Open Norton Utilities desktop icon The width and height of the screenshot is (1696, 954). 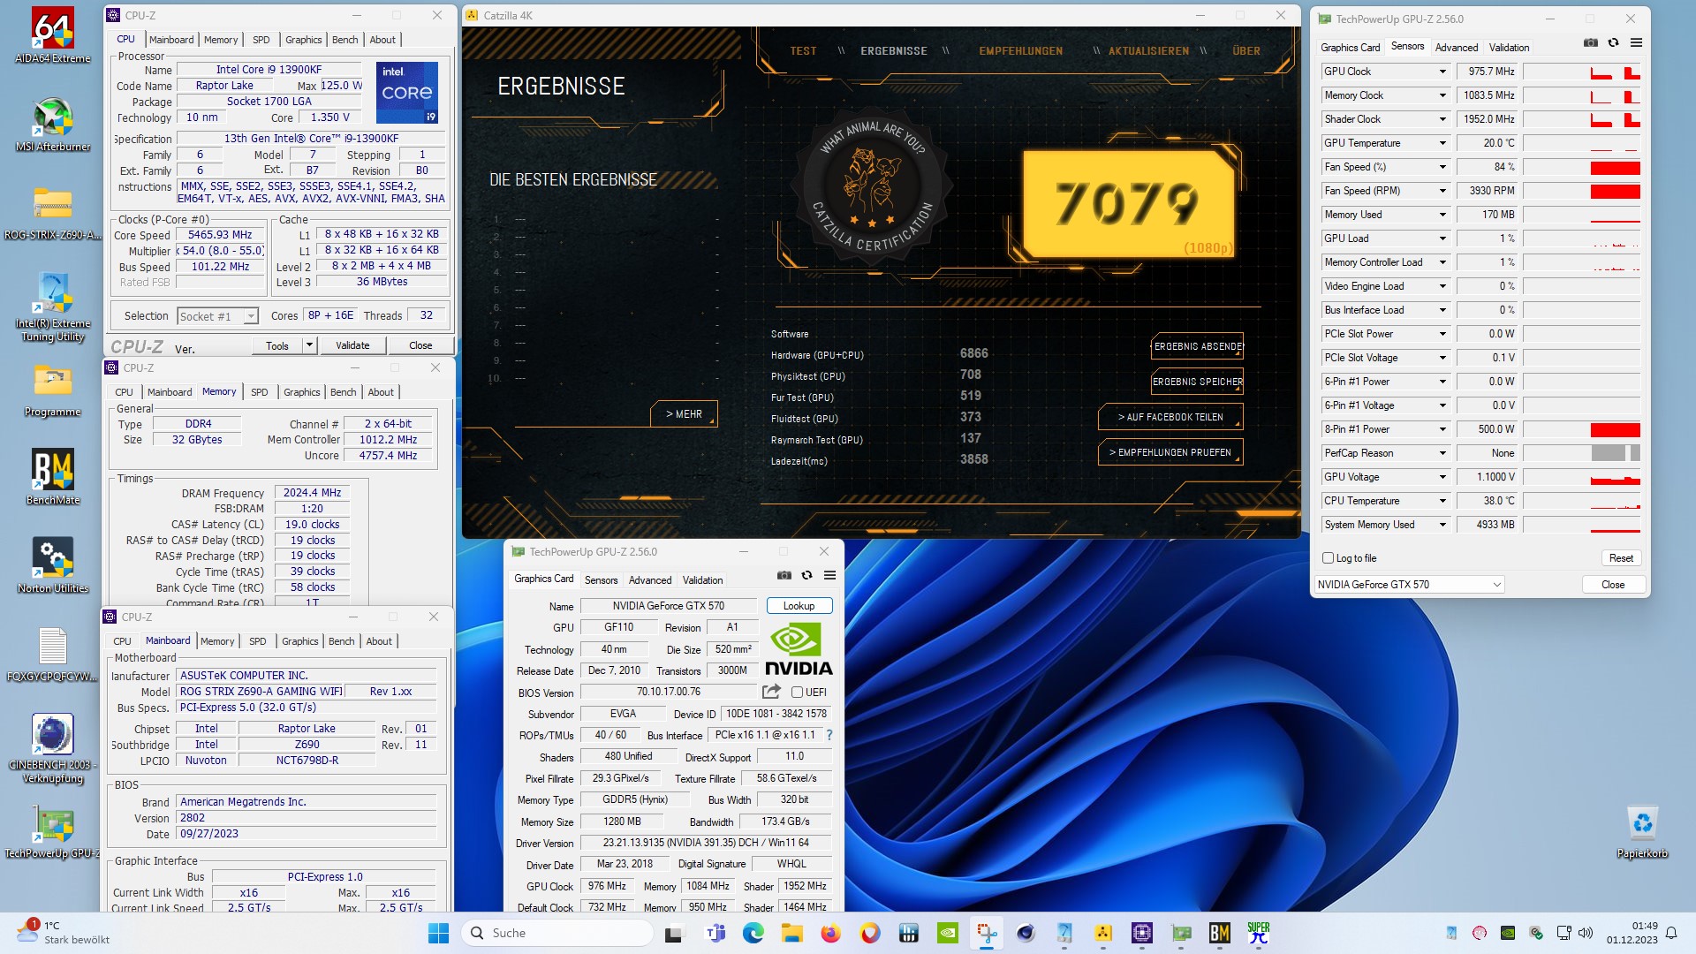click(53, 565)
